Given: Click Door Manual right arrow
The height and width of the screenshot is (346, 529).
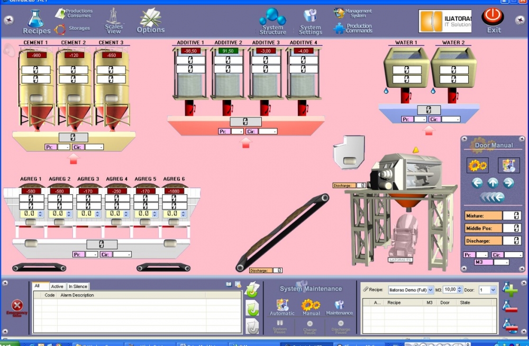Looking at the screenshot, I should tap(508, 183).
